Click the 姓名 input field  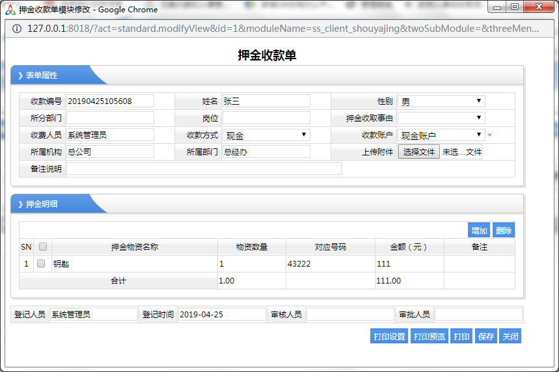tap(266, 101)
